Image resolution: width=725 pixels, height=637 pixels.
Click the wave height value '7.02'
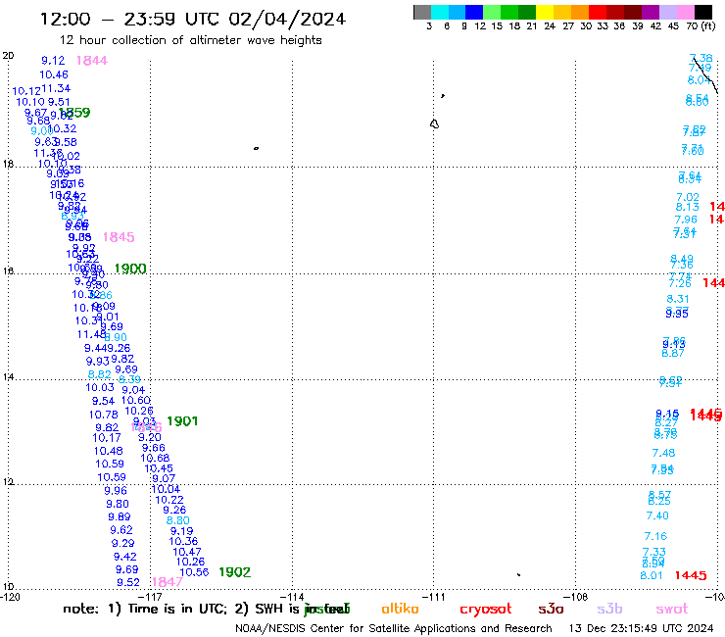(x=688, y=198)
